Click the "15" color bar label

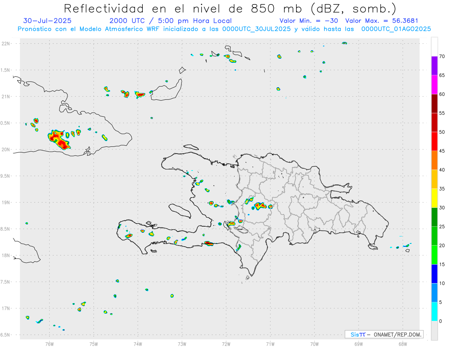442,264
